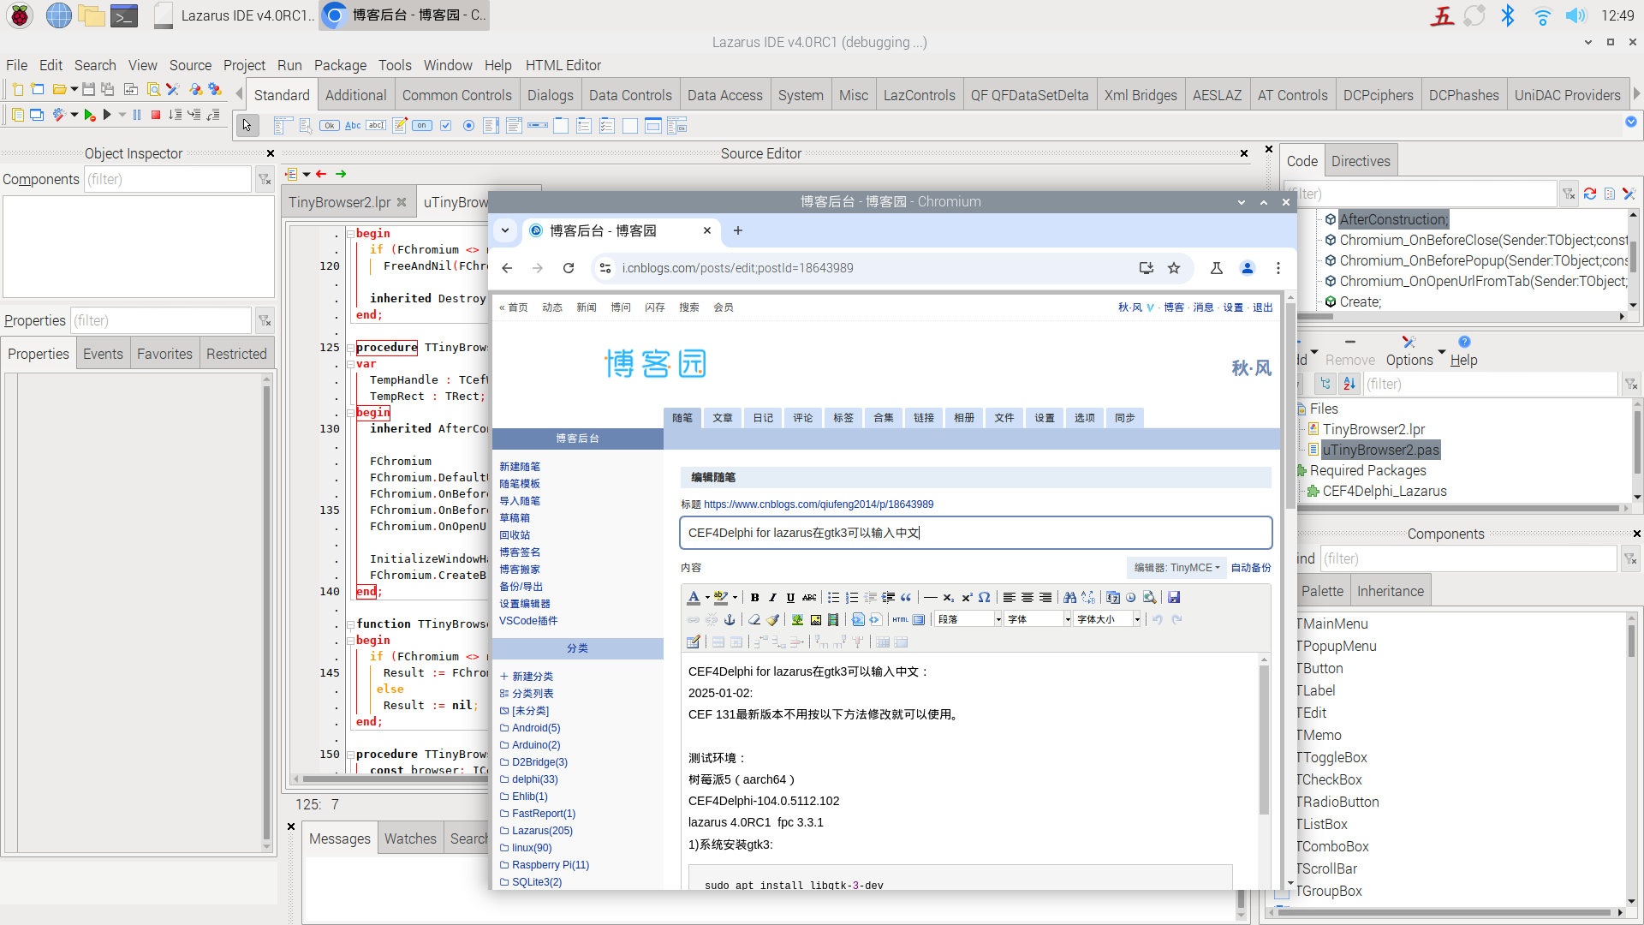
Task: Toggle Underline formatting in blog editor
Action: point(790,597)
